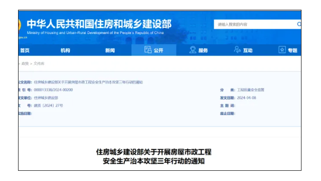
Task: Open the 机构 nav item
Action: click(x=65, y=51)
